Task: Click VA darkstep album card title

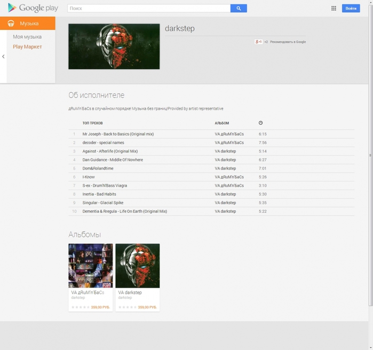Action: coord(130,292)
